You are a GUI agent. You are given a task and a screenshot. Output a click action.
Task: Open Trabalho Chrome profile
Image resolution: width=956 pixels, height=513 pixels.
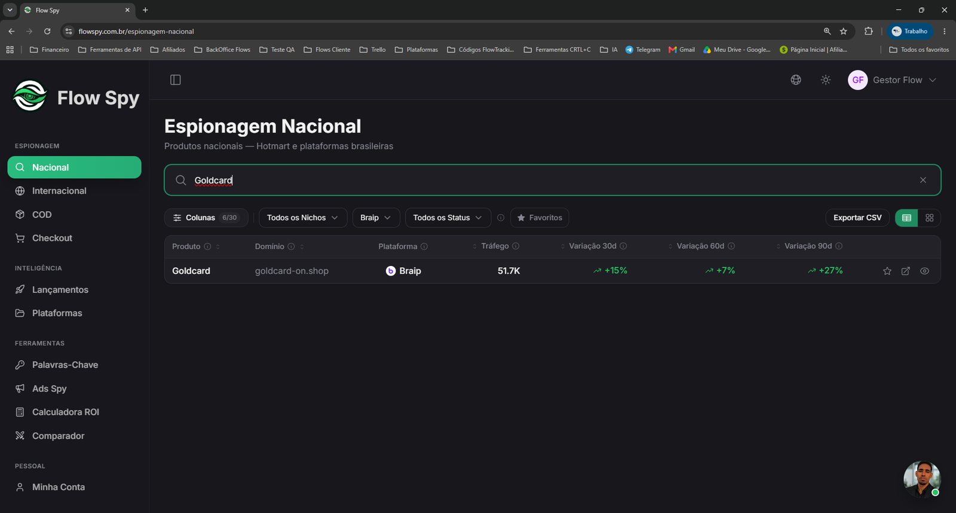click(x=910, y=31)
